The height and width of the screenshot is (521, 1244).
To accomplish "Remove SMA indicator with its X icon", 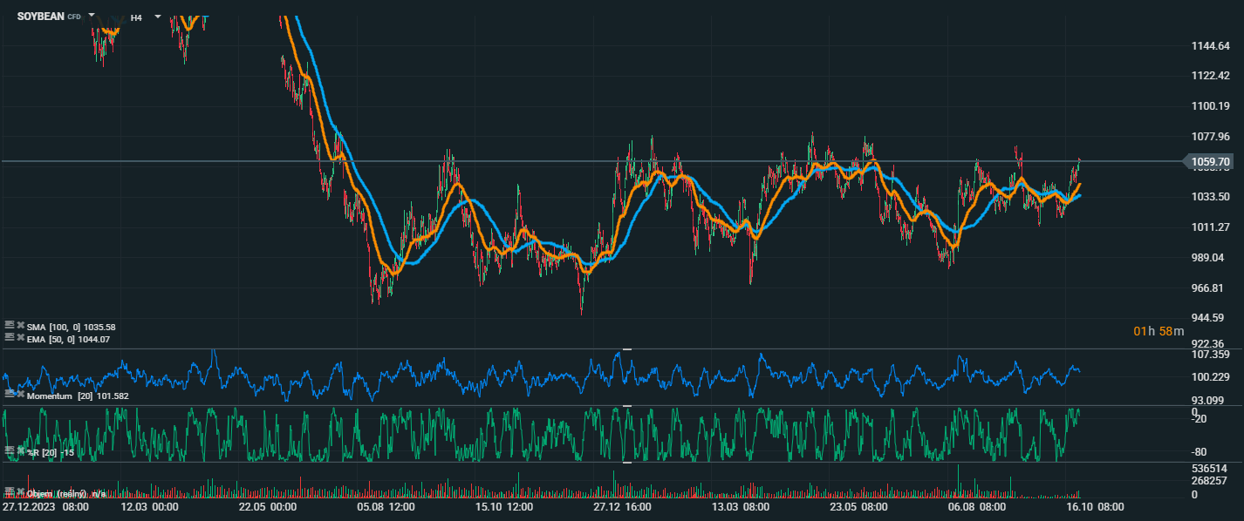I will point(20,327).
